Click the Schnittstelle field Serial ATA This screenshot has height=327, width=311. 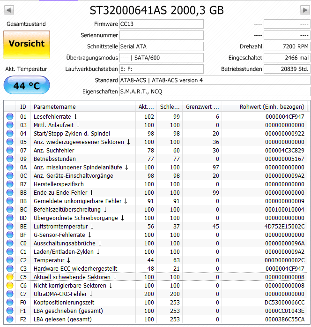click(x=161, y=46)
